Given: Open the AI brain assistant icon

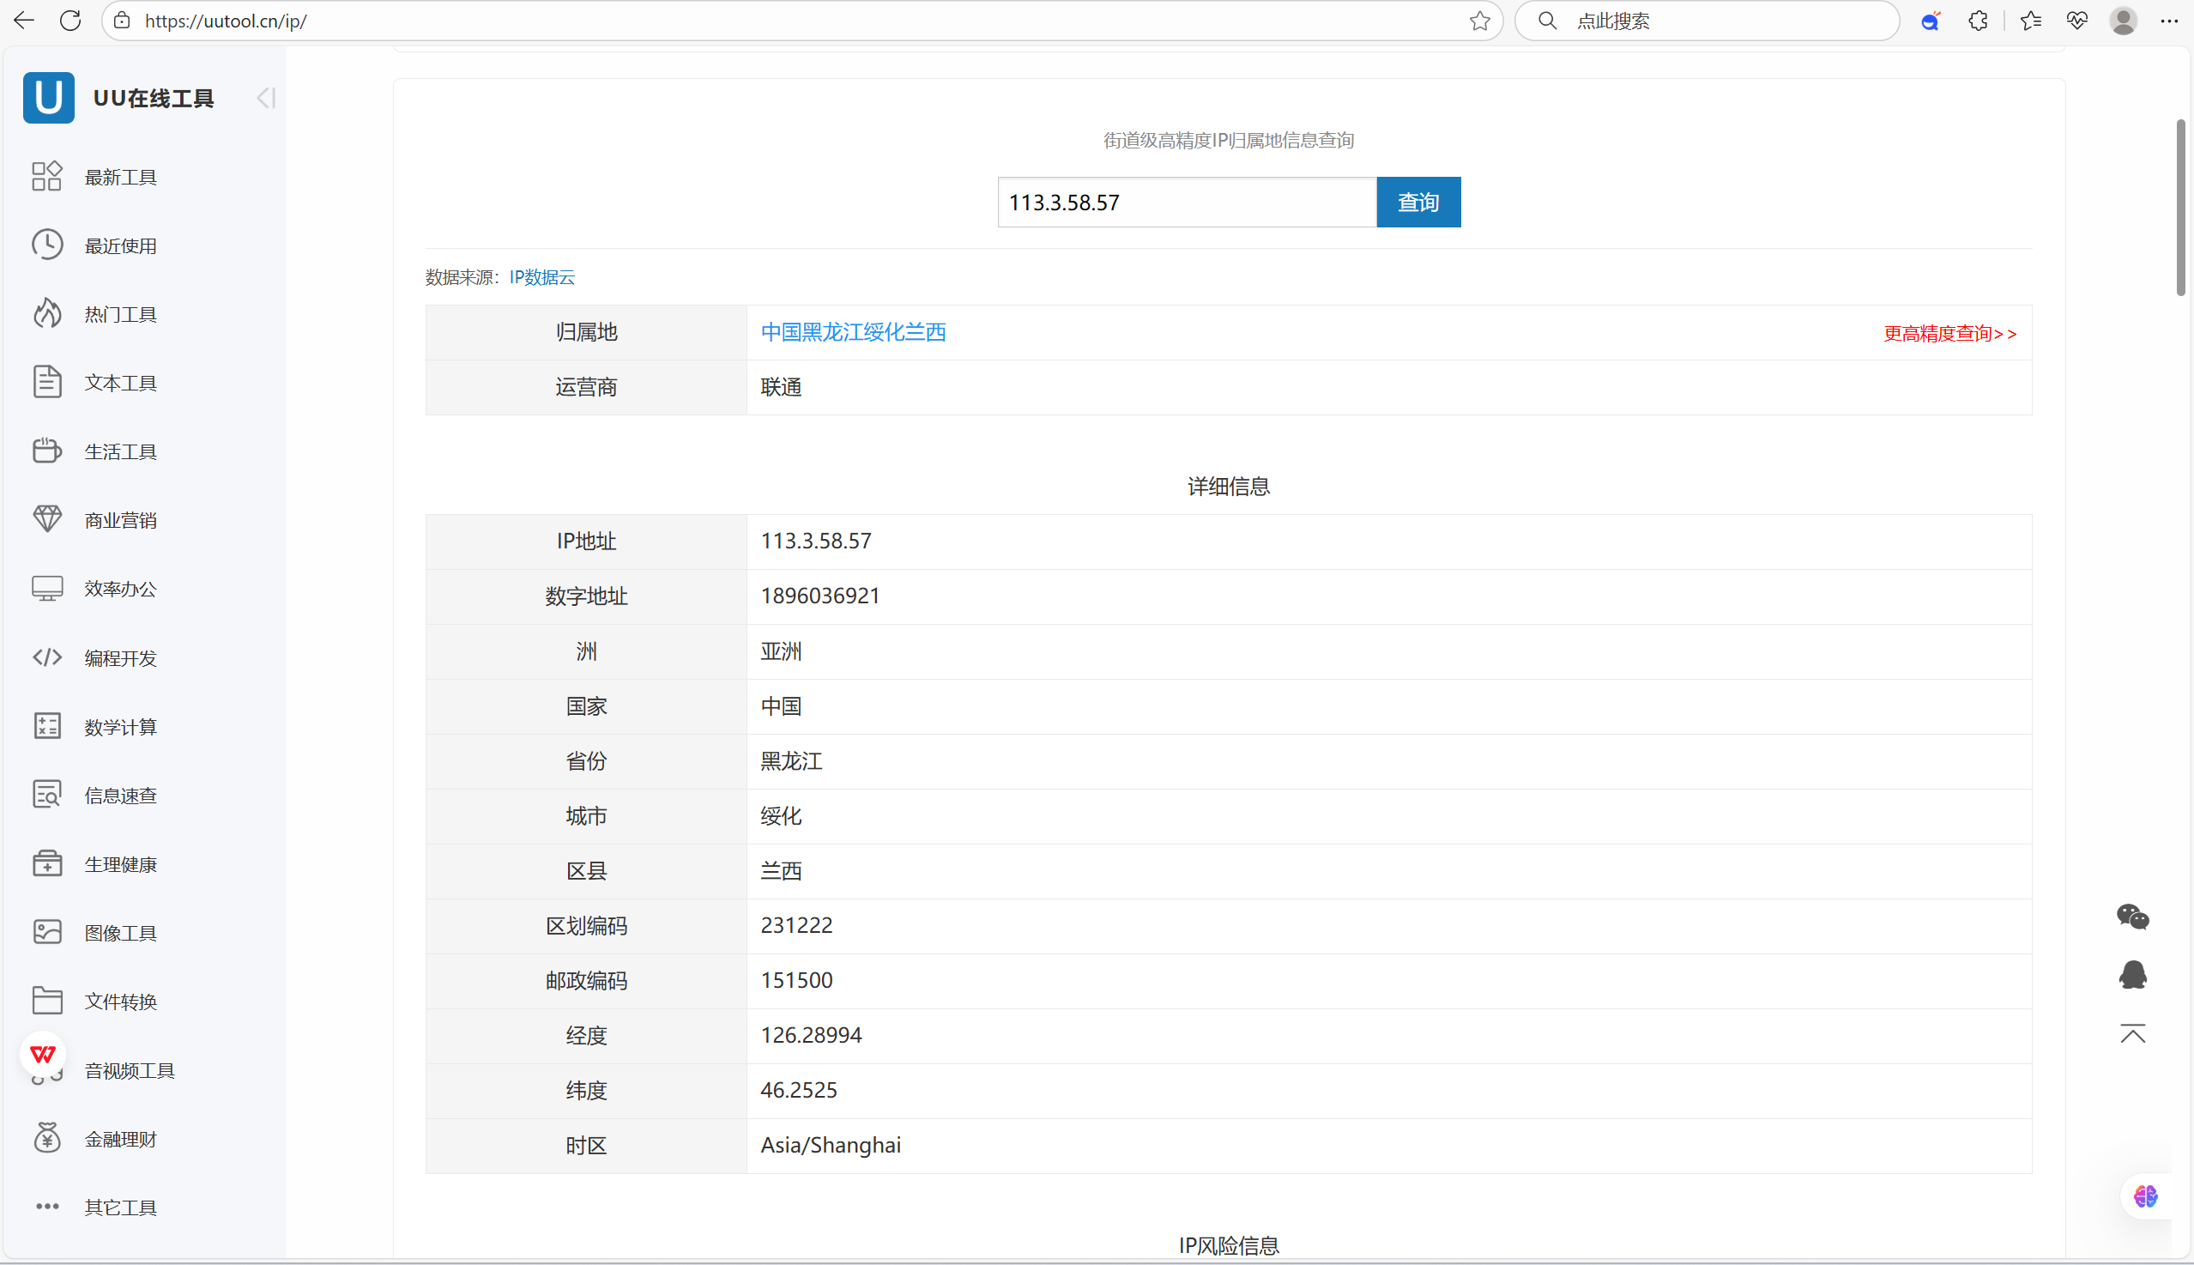Looking at the screenshot, I should click(2145, 1196).
